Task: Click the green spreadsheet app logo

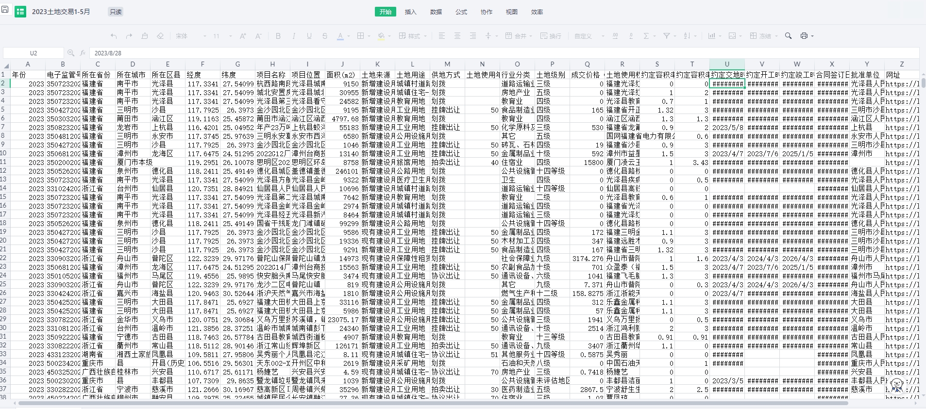Action: 20,12
